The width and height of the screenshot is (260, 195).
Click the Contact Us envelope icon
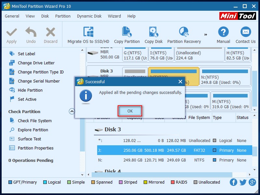click(x=246, y=32)
